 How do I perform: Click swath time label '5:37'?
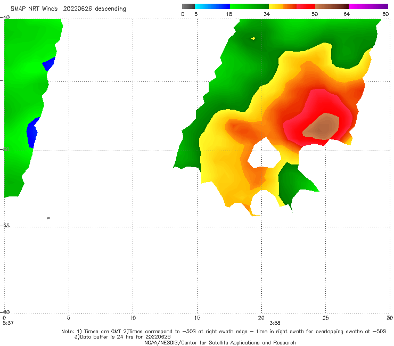8,323
